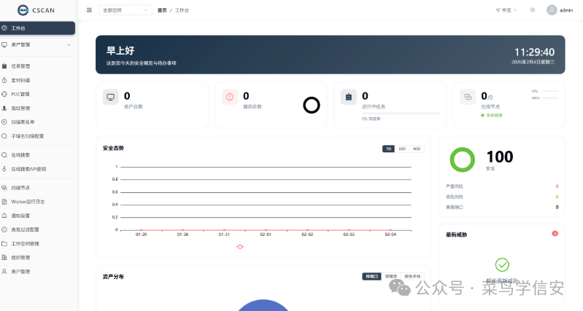Switch 安全态势 chart to 90D

(417, 149)
